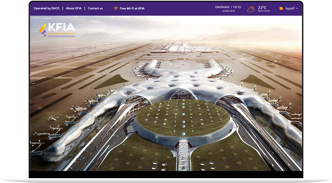Click the 19:10 local time display
The height and width of the screenshot is (183, 332).
pyautogui.click(x=237, y=7)
